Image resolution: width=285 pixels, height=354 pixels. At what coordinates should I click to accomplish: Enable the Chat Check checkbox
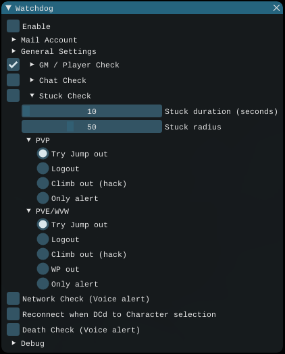tap(13, 80)
